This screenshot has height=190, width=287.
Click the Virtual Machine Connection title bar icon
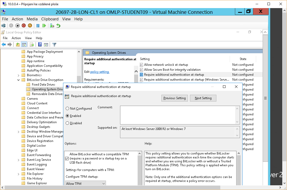pyautogui.click(x=3, y=12)
